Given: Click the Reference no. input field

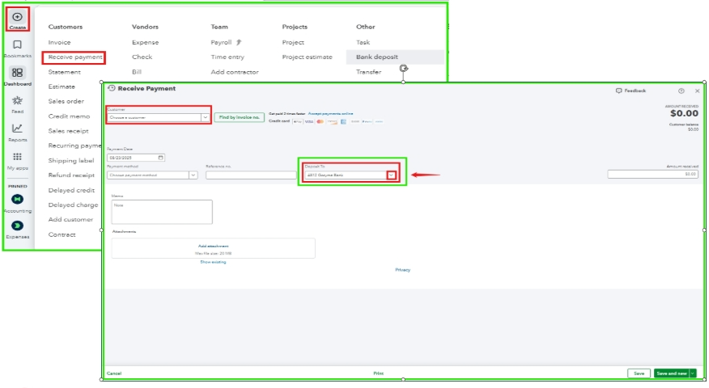Looking at the screenshot, I should click(x=251, y=175).
